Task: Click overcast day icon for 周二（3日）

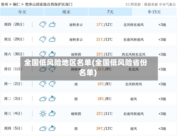Action: [43, 99]
